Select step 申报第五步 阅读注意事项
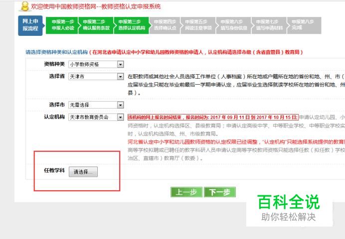 pyautogui.click(x=198, y=25)
